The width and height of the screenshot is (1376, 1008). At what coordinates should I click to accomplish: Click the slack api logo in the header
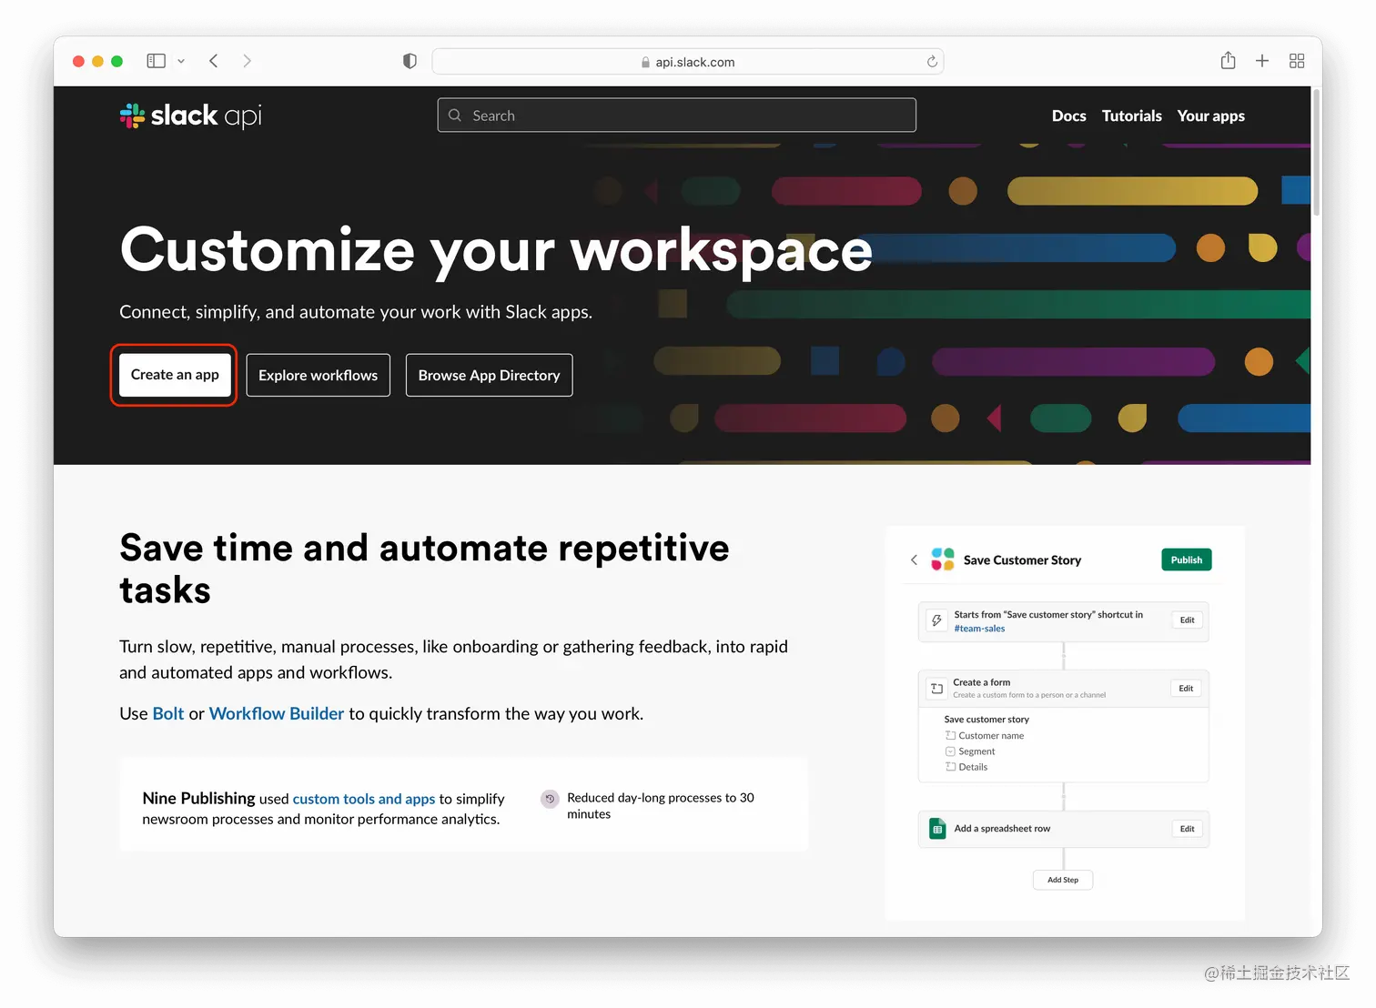(x=189, y=116)
